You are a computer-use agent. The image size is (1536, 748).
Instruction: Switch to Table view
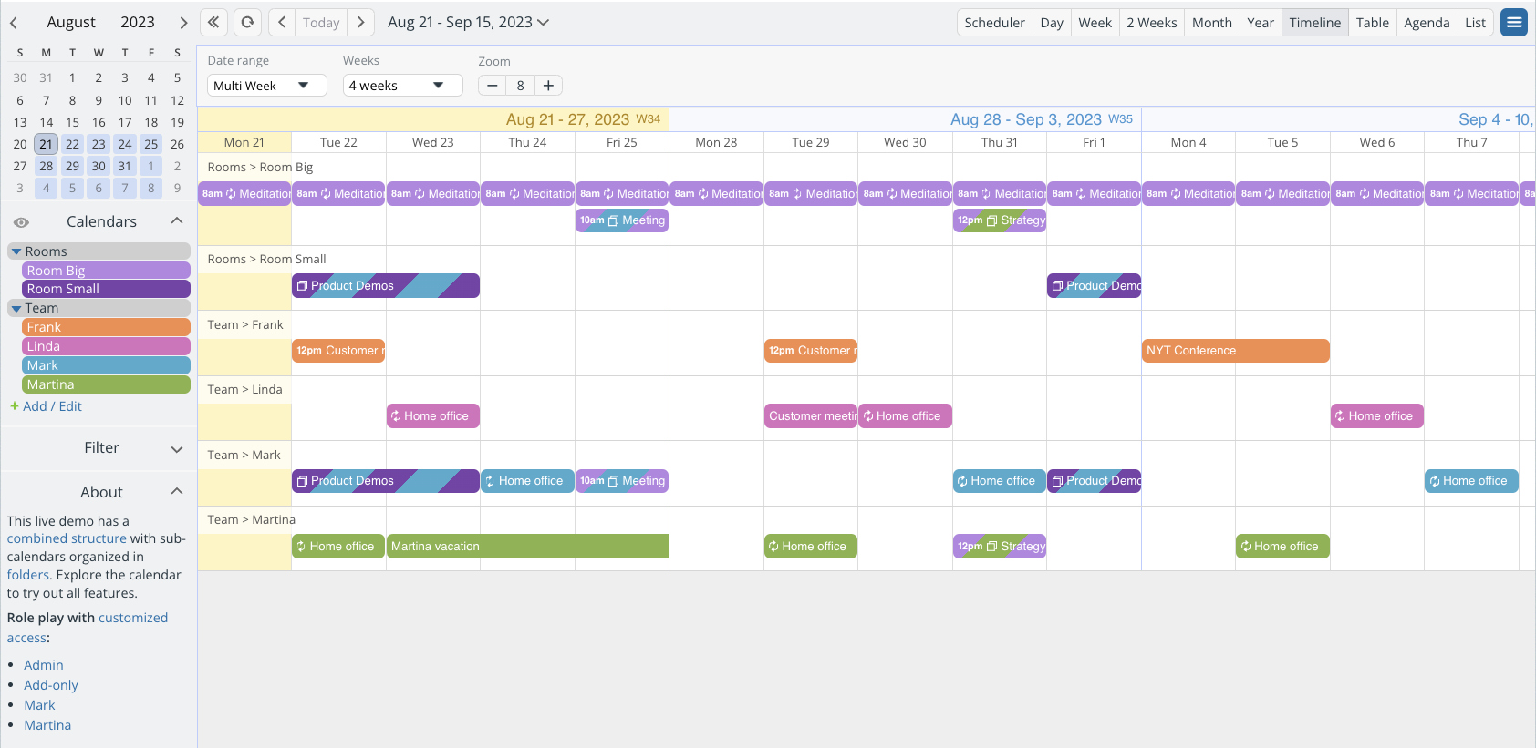[x=1373, y=23]
